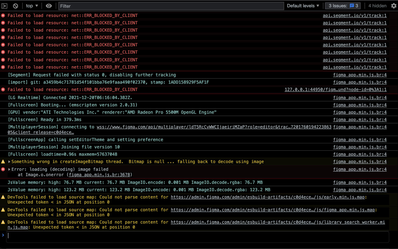398x249 pixels.
Task: Open the early.min.js.map URL
Action: point(267,197)
